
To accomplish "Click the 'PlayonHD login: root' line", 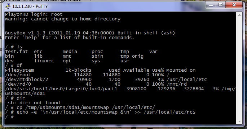I will coord(34,14).
